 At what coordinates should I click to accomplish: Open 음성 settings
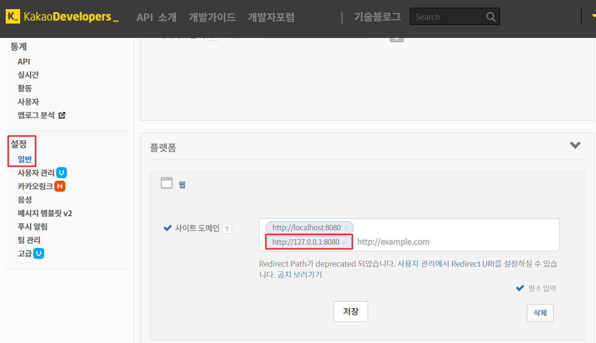click(25, 199)
